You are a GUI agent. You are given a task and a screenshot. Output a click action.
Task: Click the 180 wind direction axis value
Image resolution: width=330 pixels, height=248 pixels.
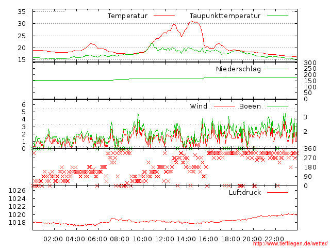pos(310,167)
